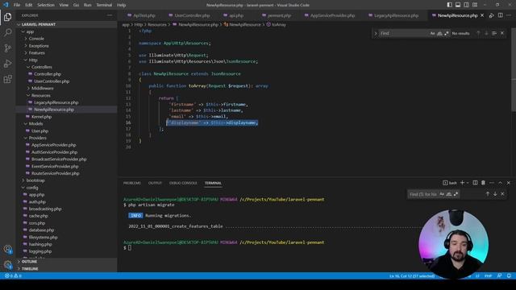The image size is (516, 290).
Task: Split the editor right
Action: 500,15
